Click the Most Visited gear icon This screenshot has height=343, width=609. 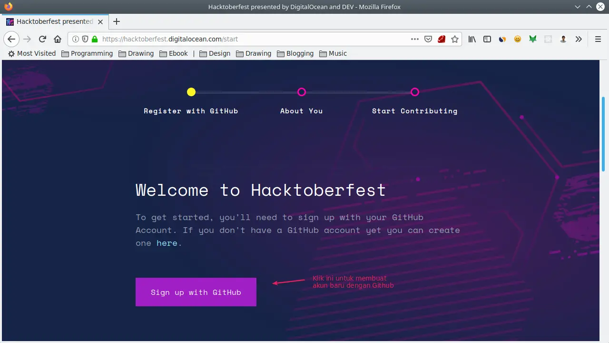[11, 53]
